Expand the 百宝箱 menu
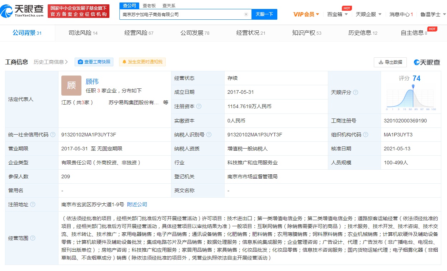The width and height of the screenshot is (447, 271). pyautogui.click(x=337, y=14)
